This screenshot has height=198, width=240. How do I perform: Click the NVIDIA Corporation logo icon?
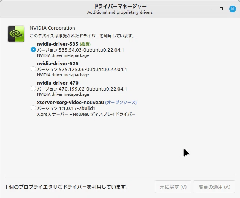click(x=16, y=34)
